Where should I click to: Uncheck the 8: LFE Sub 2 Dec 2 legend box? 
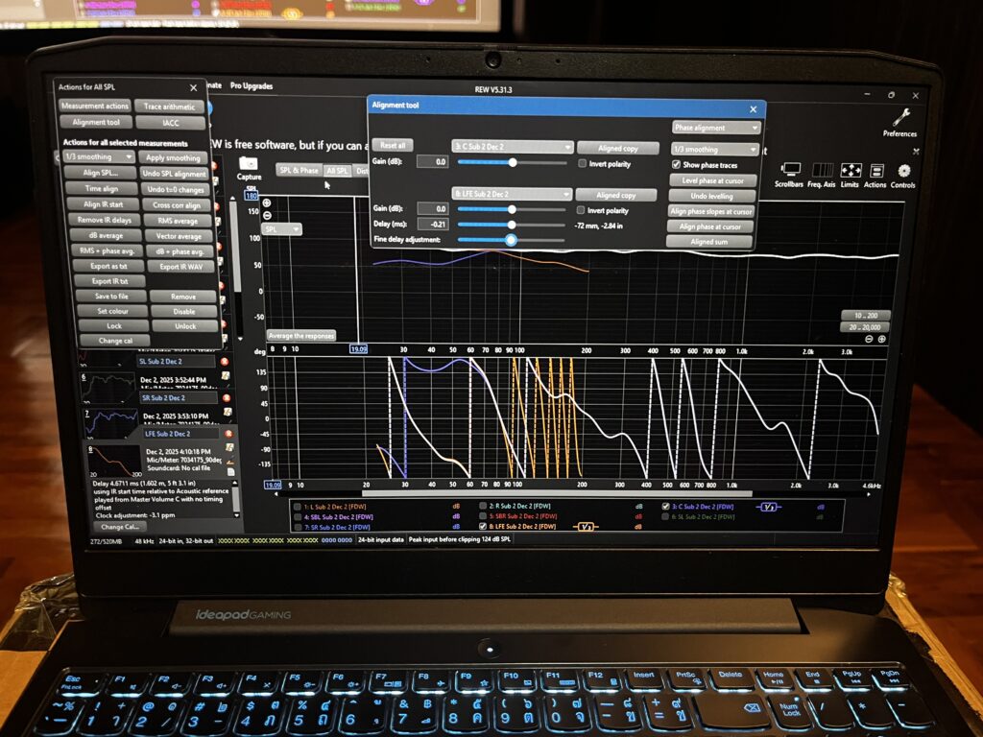click(x=483, y=527)
